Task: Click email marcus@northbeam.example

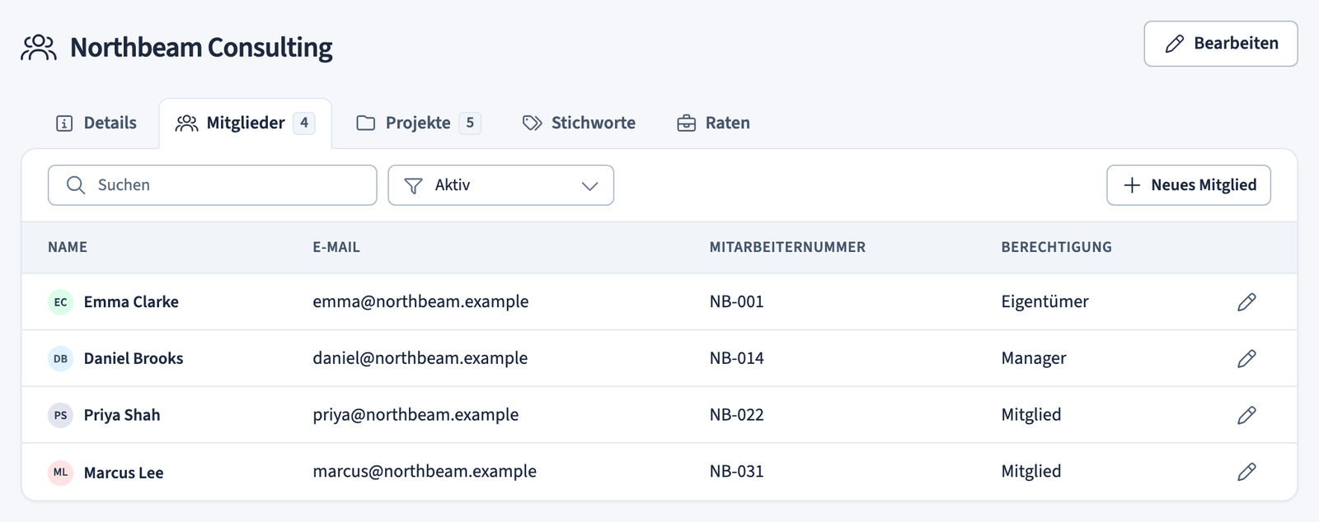Action: [425, 471]
